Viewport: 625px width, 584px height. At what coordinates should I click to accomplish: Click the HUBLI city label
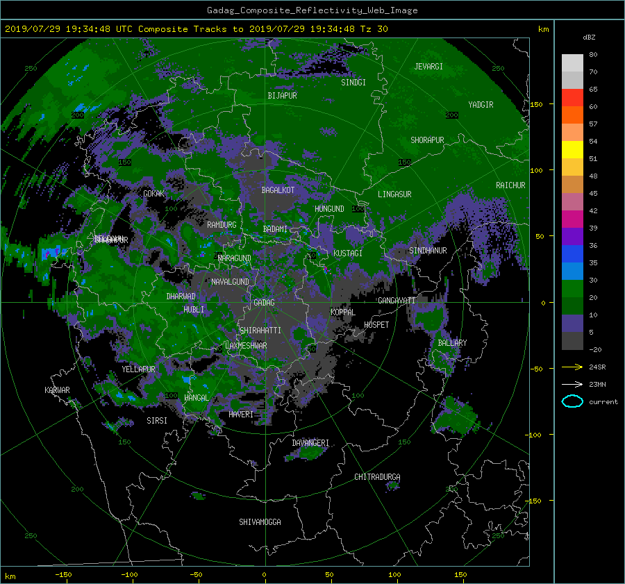click(x=194, y=310)
